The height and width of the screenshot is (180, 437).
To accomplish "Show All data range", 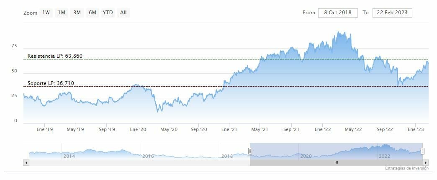I will [x=123, y=13].
